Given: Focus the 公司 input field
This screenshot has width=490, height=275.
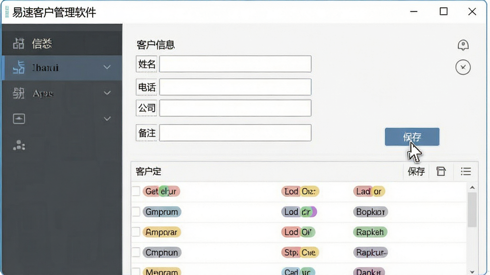Looking at the screenshot, I should pos(235,108).
